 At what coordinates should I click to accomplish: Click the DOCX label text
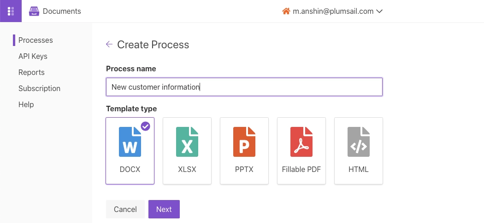(x=130, y=169)
